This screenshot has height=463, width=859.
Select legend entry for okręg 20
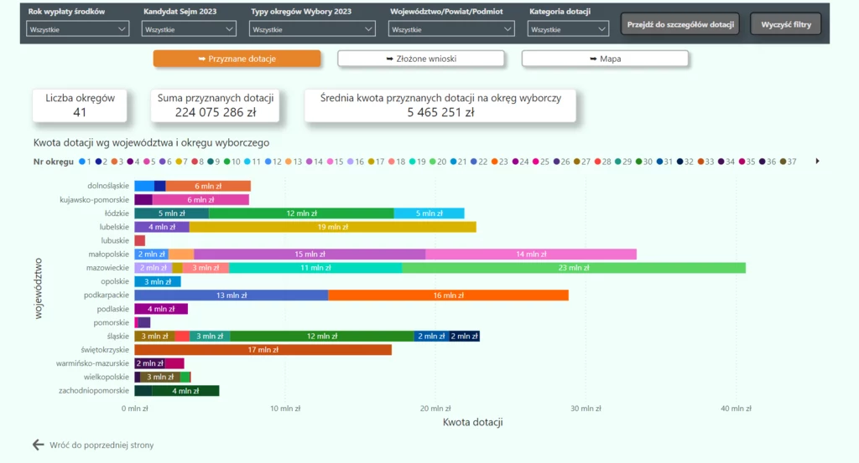pyautogui.click(x=438, y=162)
